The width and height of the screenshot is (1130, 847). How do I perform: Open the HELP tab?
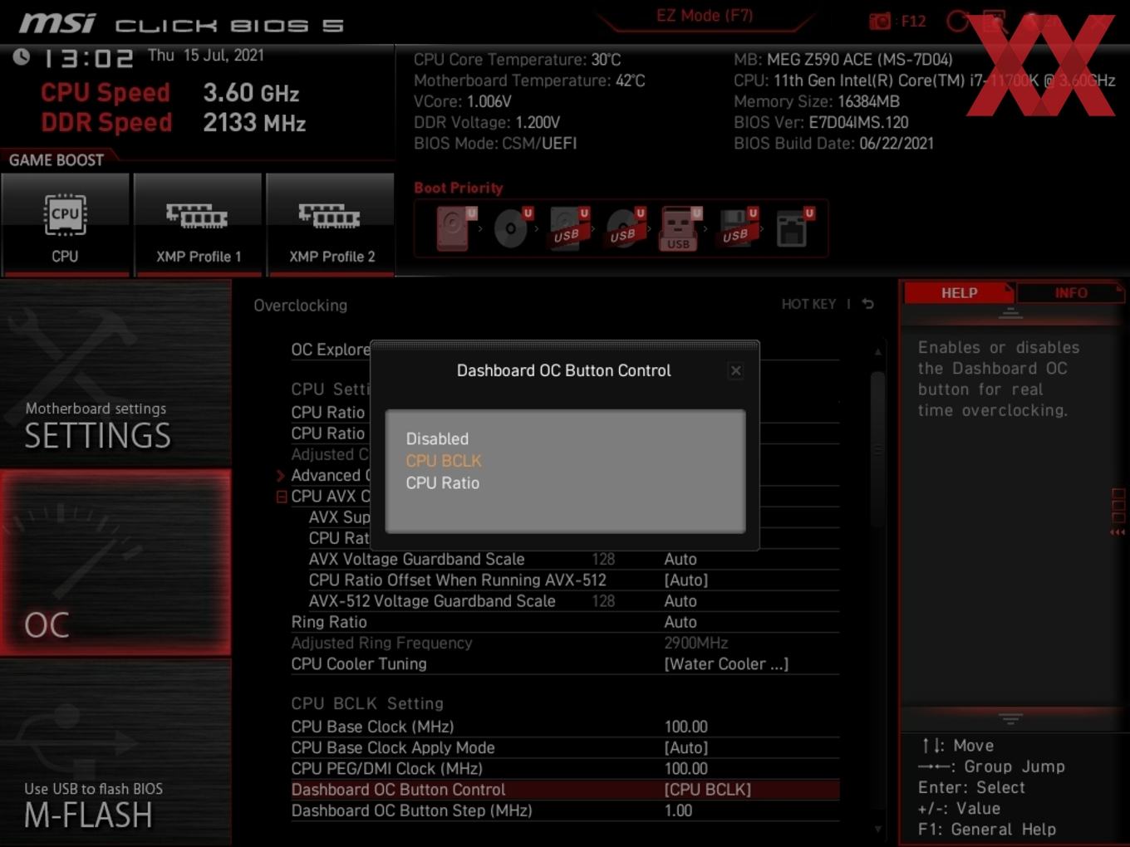tap(959, 293)
